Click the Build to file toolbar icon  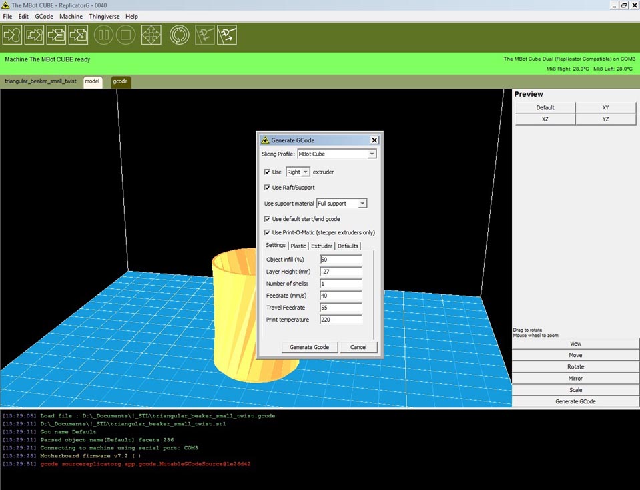tap(56, 35)
